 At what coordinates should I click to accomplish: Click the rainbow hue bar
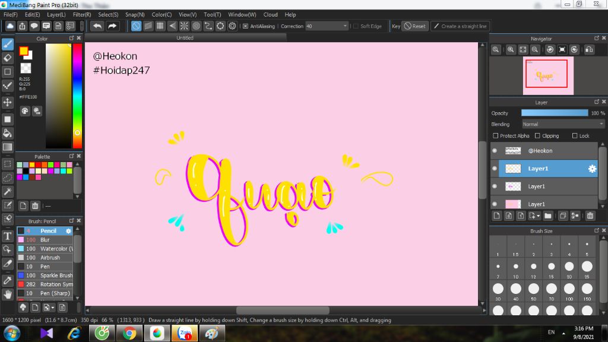coord(78,96)
